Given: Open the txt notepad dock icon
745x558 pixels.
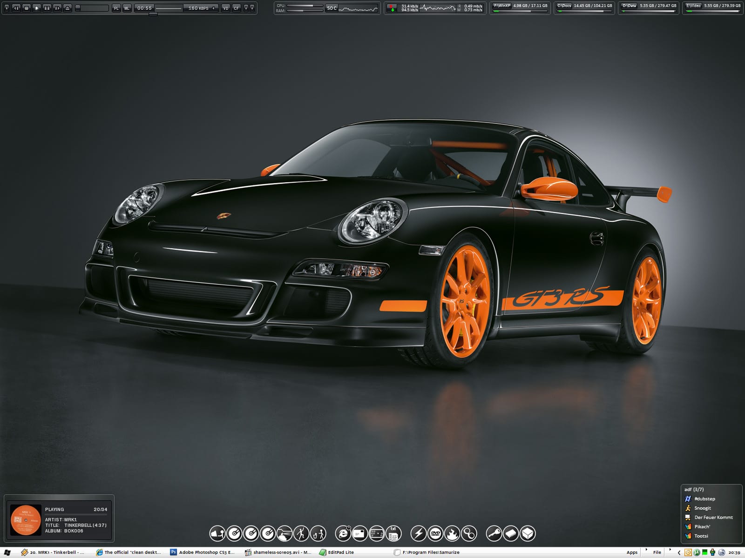Looking at the screenshot, I should (393, 533).
